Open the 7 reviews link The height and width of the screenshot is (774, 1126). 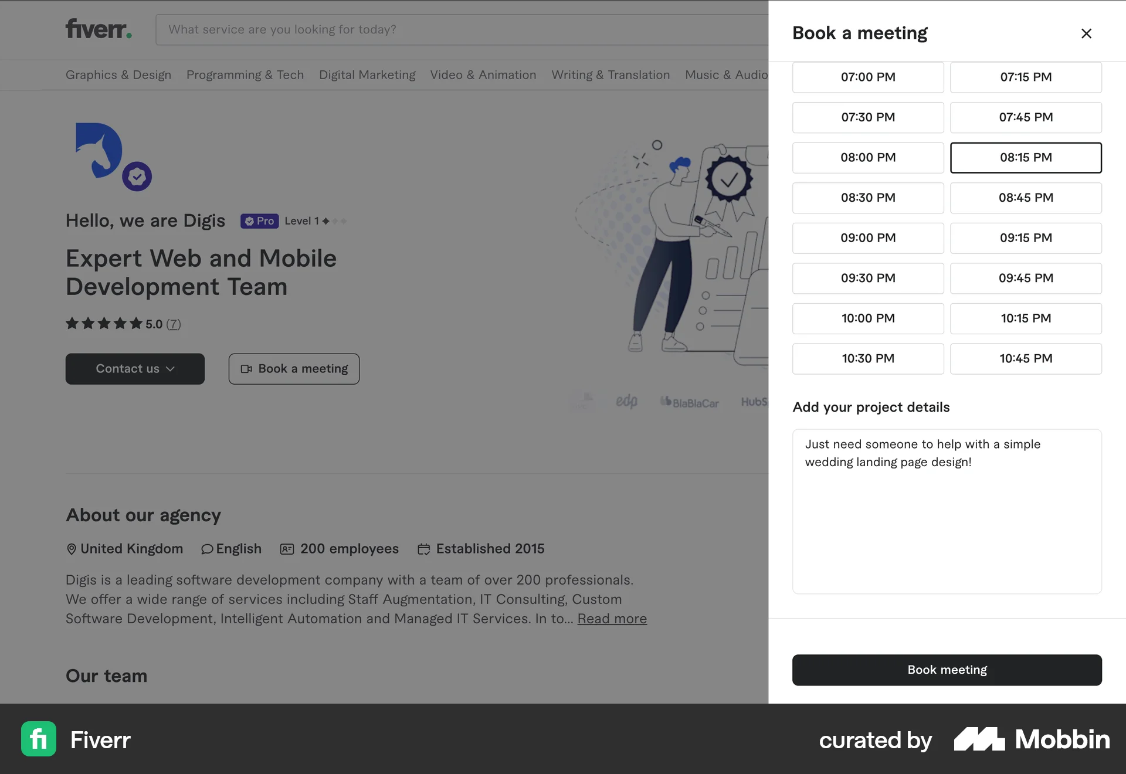pyautogui.click(x=173, y=324)
